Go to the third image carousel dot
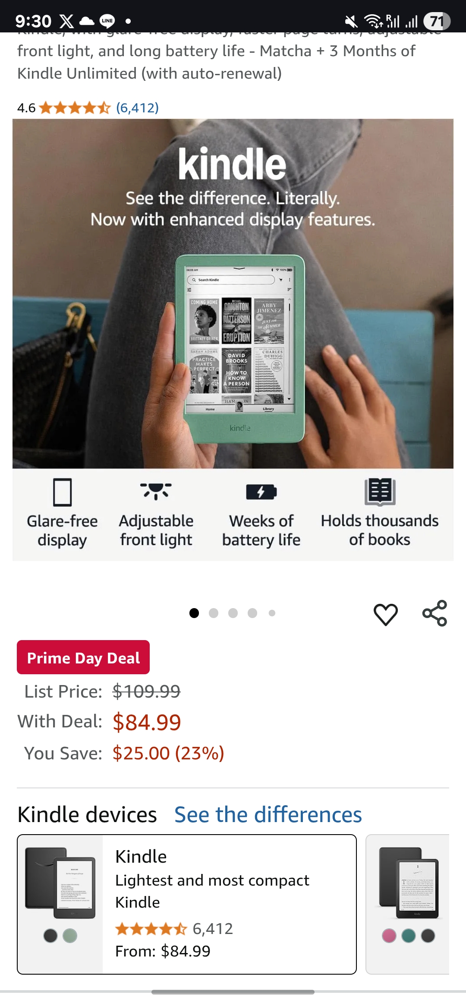Image resolution: width=466 pixels, height=1001 pixels. [x=233, y=613]
